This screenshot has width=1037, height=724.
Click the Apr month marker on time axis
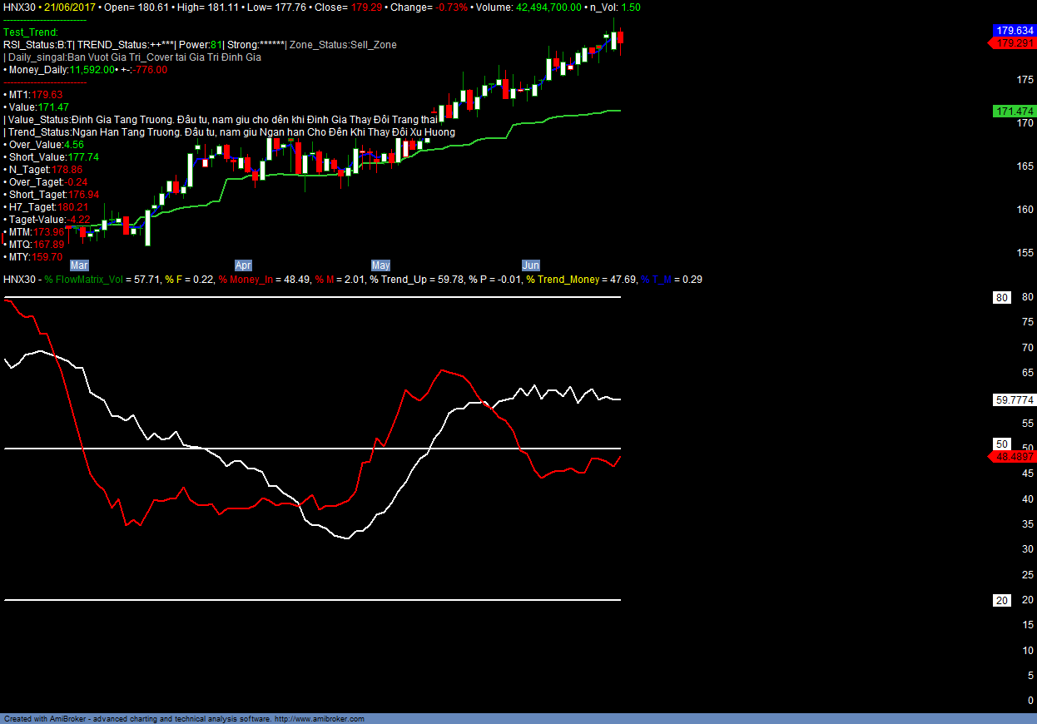243,265
